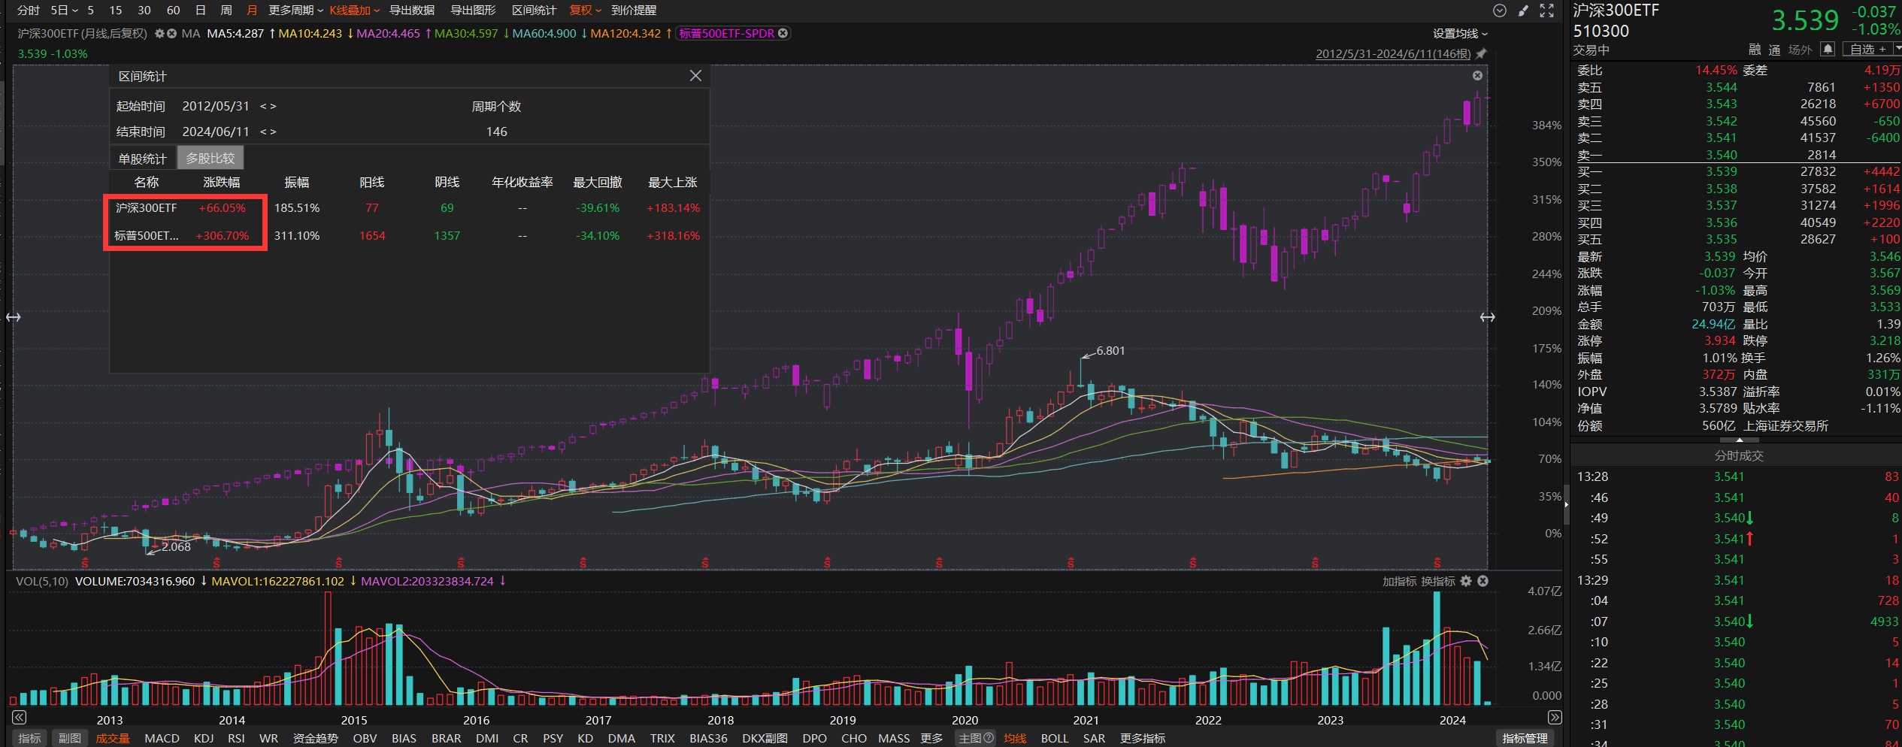Click the price alert bell icon

coord(1828,50)
